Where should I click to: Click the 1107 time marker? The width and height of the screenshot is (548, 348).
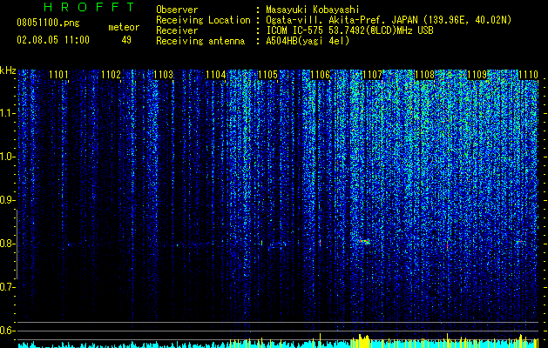373,74
